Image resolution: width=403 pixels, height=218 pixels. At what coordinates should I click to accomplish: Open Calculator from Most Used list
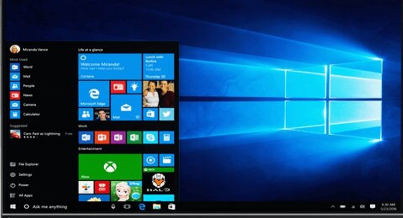[x=25, y=114]
